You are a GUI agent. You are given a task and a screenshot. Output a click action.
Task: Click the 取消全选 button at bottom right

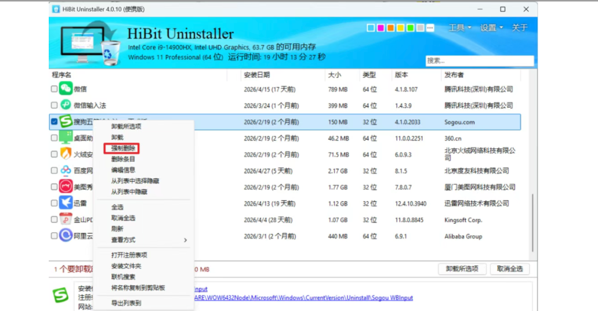510,269
